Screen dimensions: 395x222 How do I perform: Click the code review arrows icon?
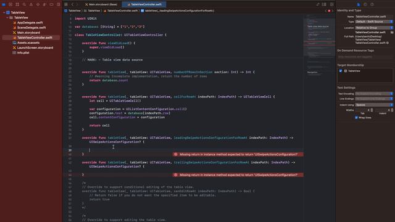tap(318, 4)
